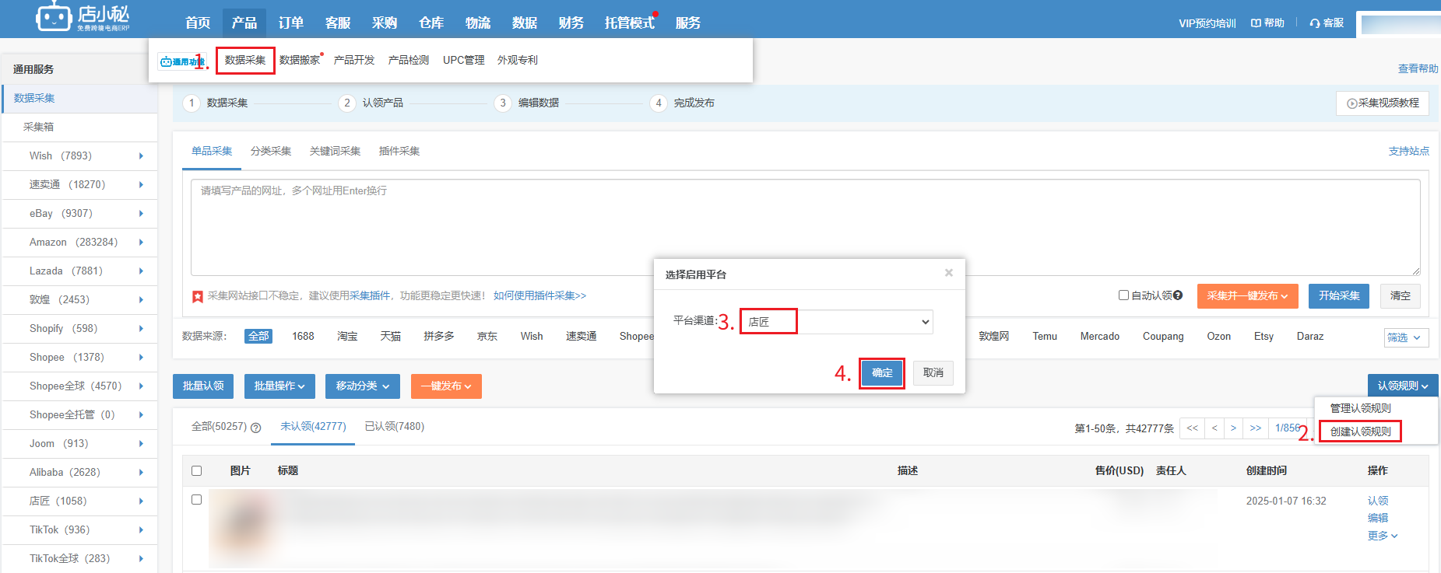This screenshot has width=1441, height=573.
Task: Expand the Wish (7893) sidebar arrow
Action: (141, 156)
